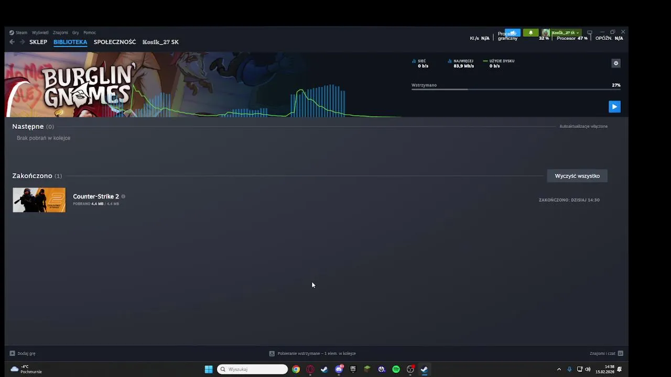Click the SIEĆ network stat legend
671x377 pixels.
[x=420, y=63]
